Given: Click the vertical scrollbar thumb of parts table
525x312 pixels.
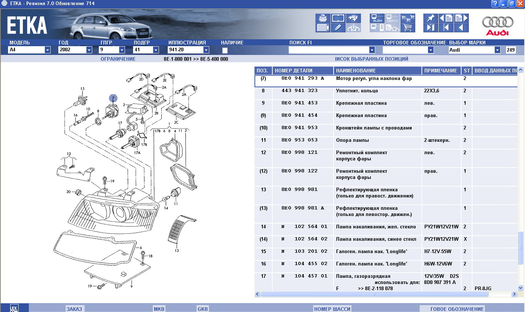Looking at the screenshot, I should [x=520, y=247].
